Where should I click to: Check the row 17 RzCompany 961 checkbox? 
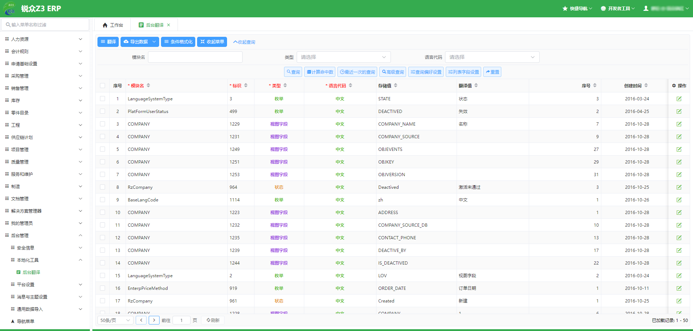tap(103, 301)
